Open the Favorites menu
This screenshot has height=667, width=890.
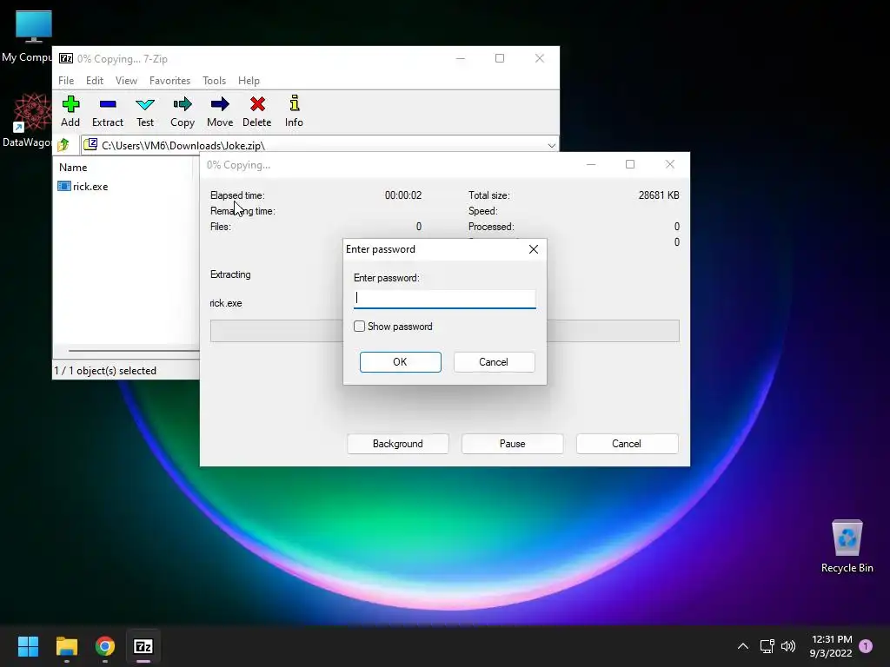click(x=169, y=81)
